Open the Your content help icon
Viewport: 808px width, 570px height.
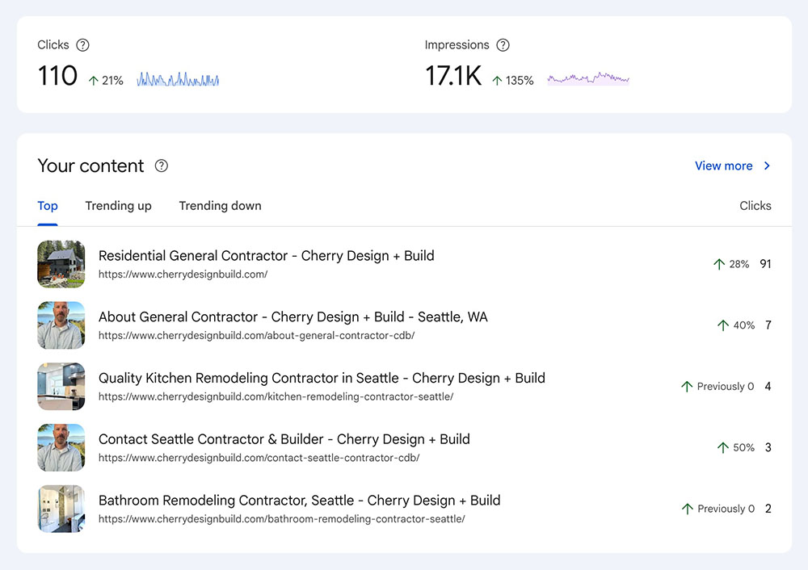[162, 166]
